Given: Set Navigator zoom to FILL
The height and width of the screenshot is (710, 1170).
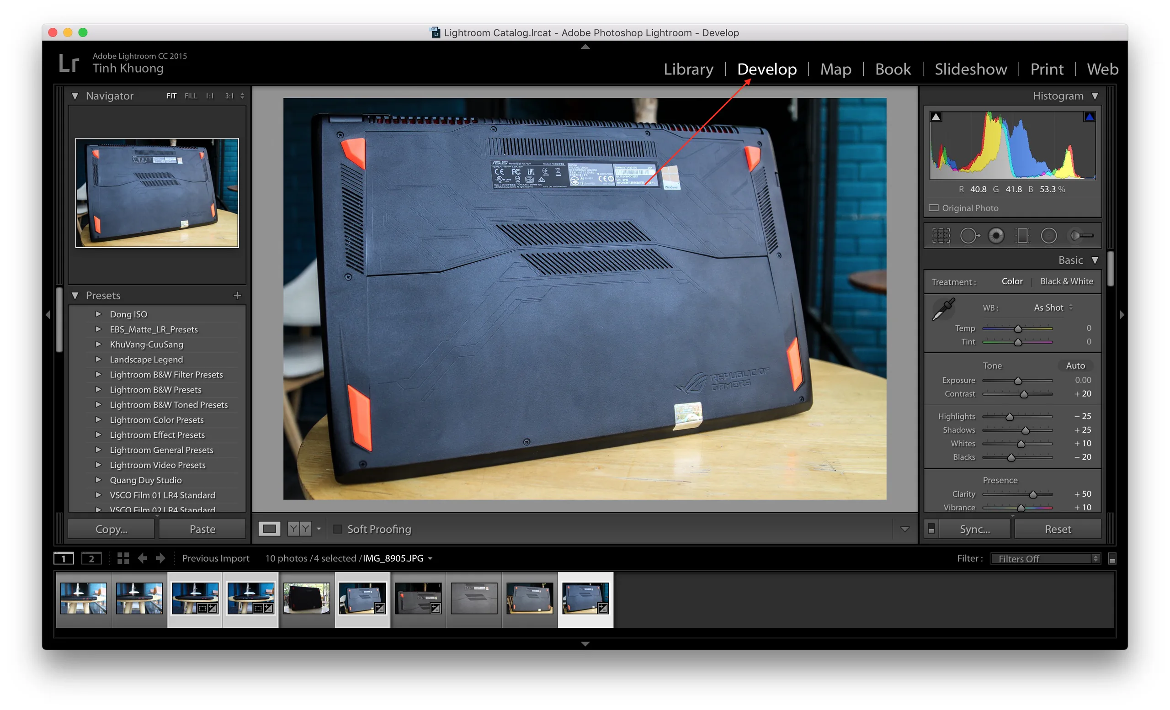Looking at the screenshot, I should [191, 96].
